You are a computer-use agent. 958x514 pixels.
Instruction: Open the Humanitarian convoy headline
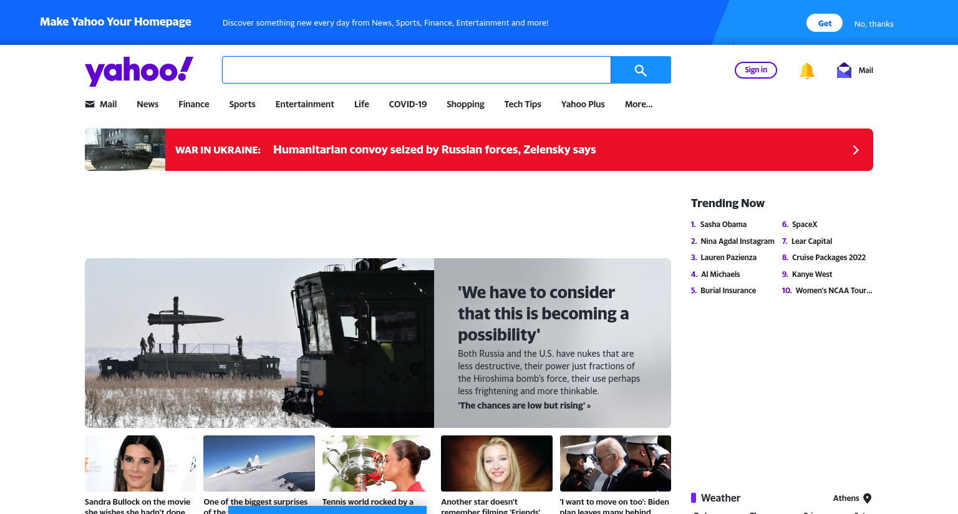435,150
